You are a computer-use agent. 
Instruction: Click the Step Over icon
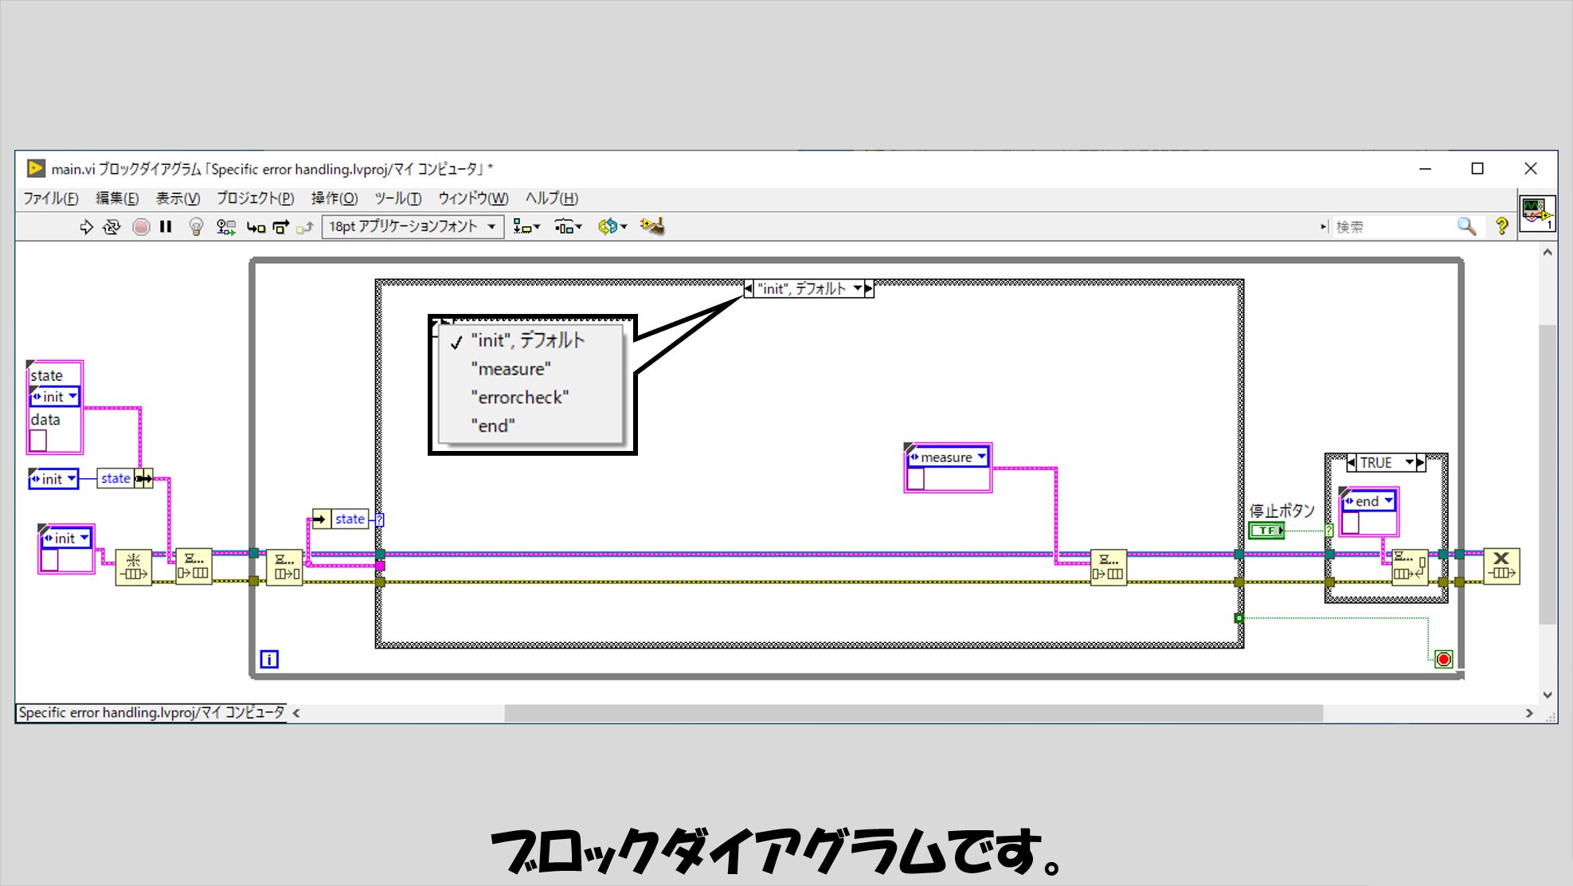click(x=281, y=227)
